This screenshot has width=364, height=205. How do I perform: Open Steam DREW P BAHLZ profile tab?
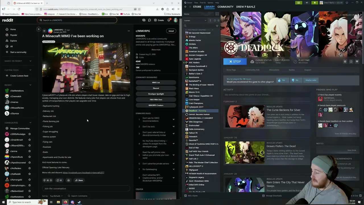click(246, 7)
